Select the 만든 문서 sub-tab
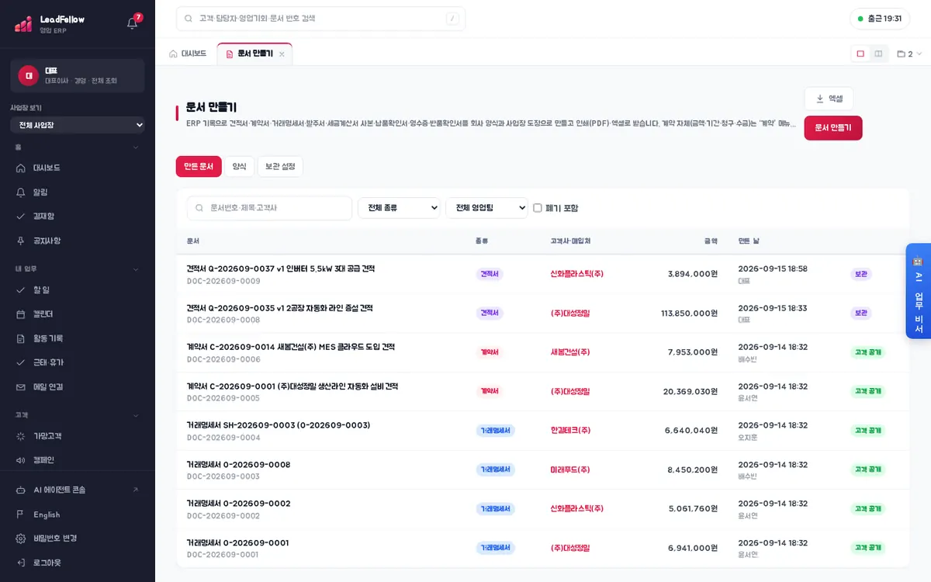The image size is (931, 582). coord(199,166)
